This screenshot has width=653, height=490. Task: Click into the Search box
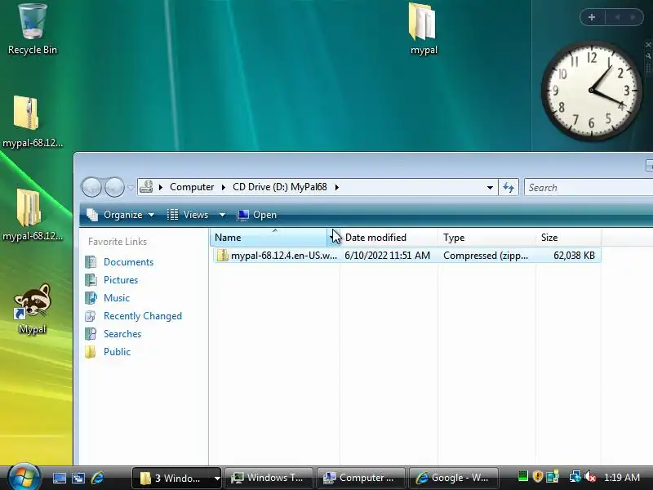pos(589,188)
